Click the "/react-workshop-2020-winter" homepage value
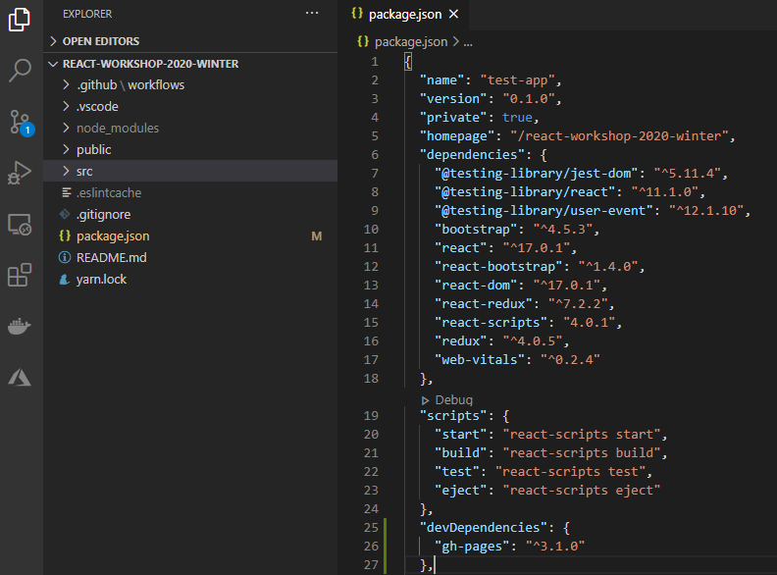 point(619,135)
